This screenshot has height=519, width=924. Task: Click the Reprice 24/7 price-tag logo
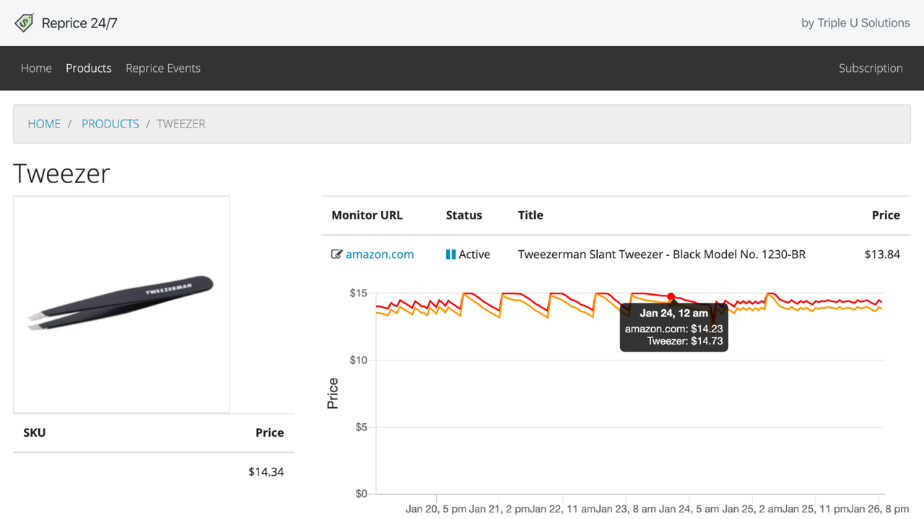[24, 23]
